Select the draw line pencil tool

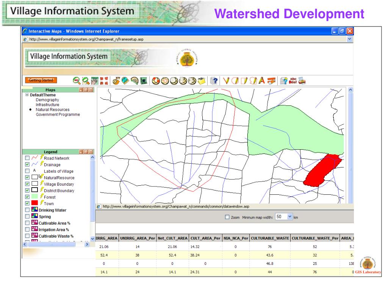pos(226,81)
